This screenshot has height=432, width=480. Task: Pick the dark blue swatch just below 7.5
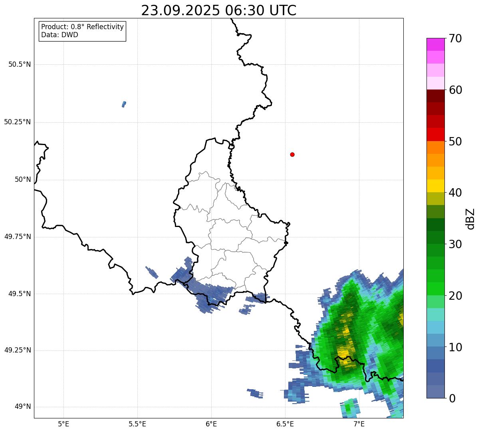pyautogui.click(x=435, y=366)
